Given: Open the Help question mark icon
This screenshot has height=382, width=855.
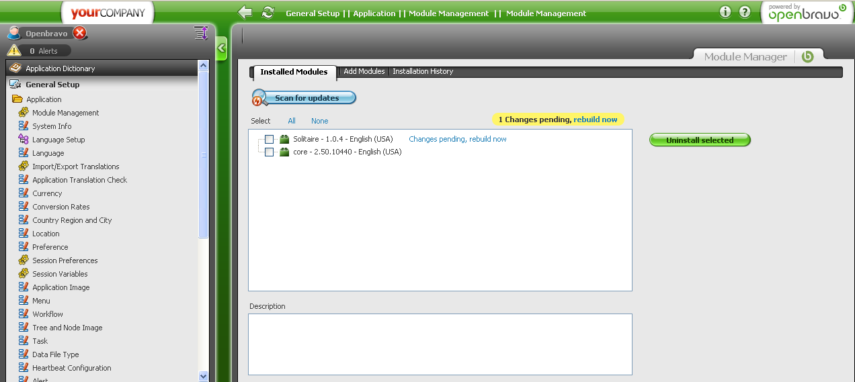Looking at the screenshot, I should click(744, 12).
